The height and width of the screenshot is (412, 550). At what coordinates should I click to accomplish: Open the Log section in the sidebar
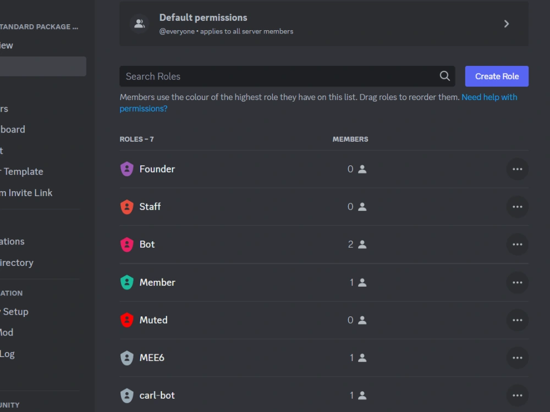point(7,354)
